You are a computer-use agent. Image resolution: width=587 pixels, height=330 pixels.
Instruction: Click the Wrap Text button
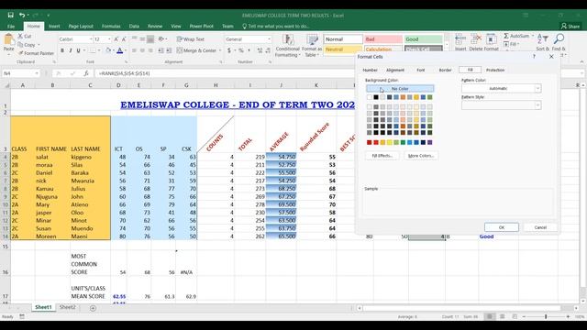click(191, 38)
